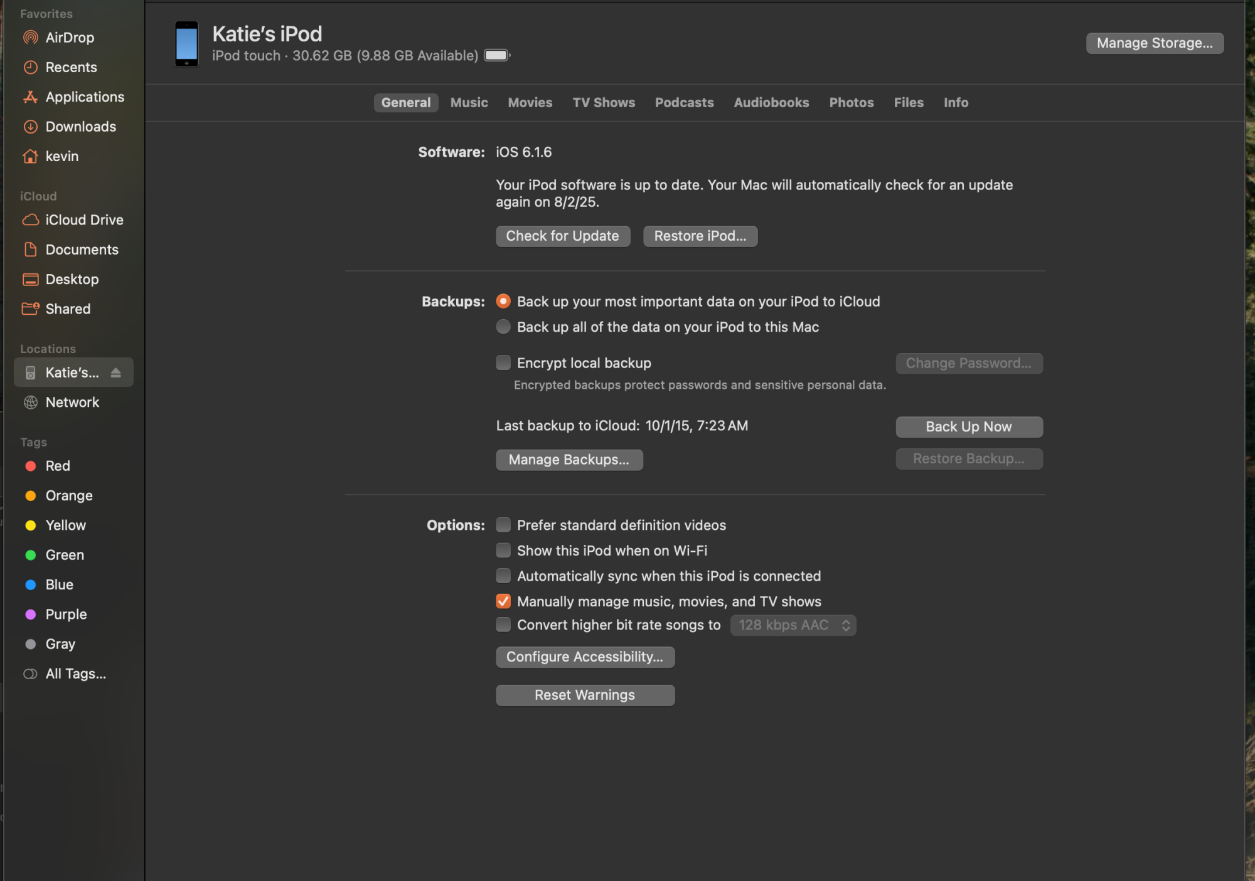The width and height of the screenshot is (1255, 881).
Task: Click the Katie's iPod device icon in sidebar
Action: pos(30,372)
